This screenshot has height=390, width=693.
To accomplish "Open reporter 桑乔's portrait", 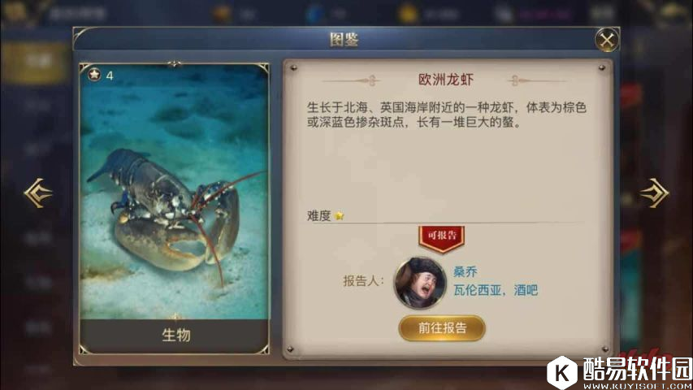I will coord(420,283).
